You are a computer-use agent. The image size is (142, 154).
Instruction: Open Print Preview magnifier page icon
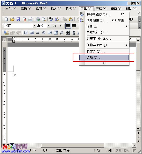pyautogui.click(x=44, y=19)
